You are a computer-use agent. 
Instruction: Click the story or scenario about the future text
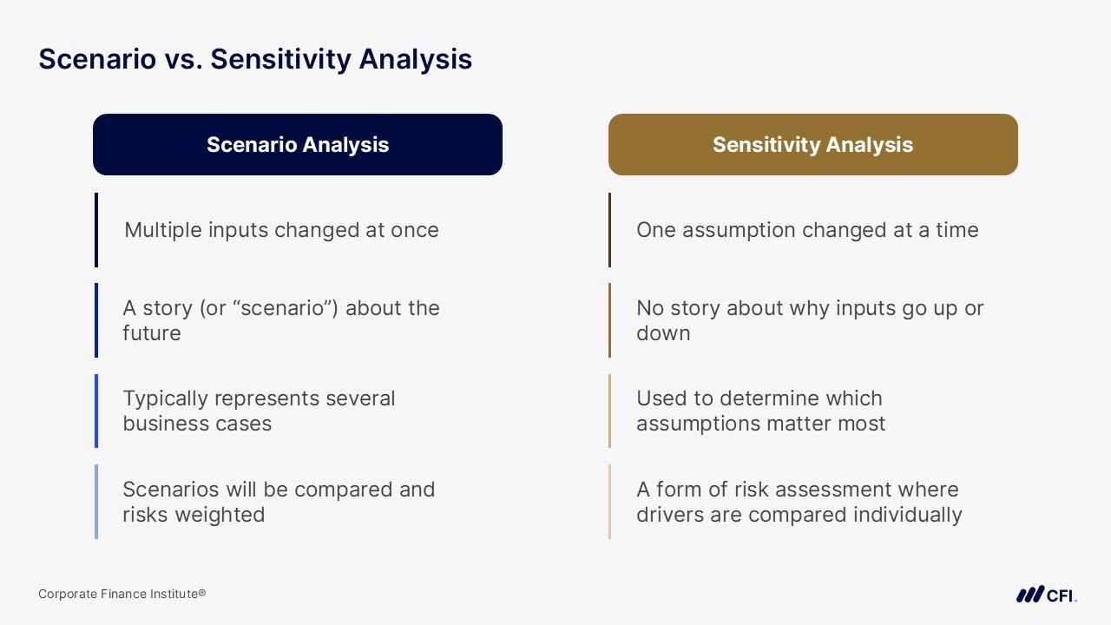click(x=281, y=320)
